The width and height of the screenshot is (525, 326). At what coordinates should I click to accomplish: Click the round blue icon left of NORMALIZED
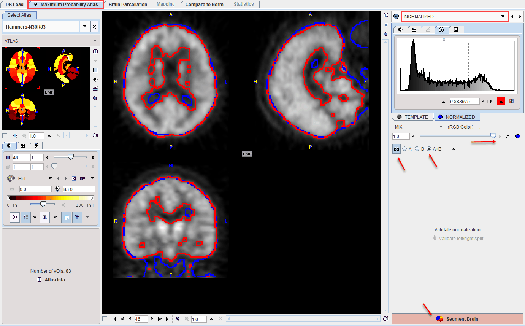tap(396, 16)
